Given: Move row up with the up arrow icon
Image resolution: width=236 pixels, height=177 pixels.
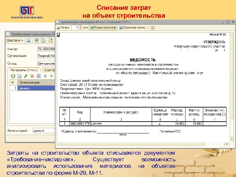Looking at the screenshot, I should click(45, 76).
